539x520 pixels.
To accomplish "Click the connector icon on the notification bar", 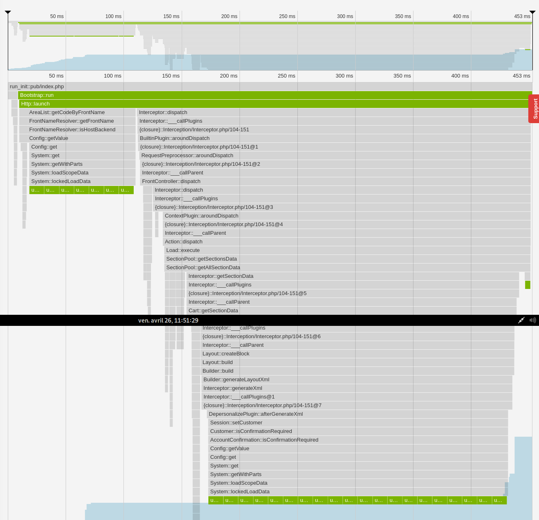I will [521, 320].
